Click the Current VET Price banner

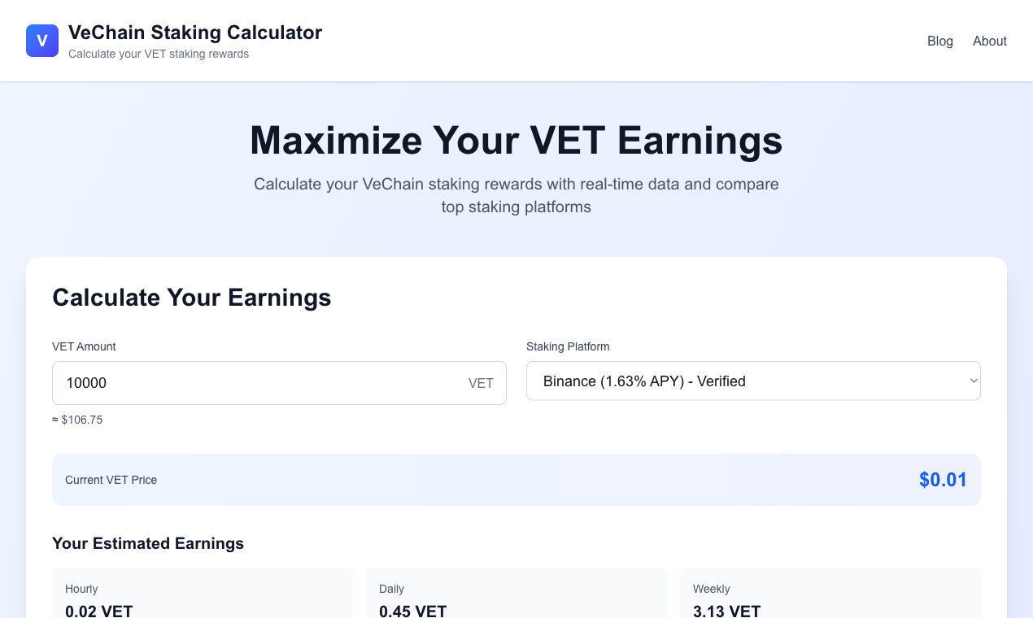(516, 480)
